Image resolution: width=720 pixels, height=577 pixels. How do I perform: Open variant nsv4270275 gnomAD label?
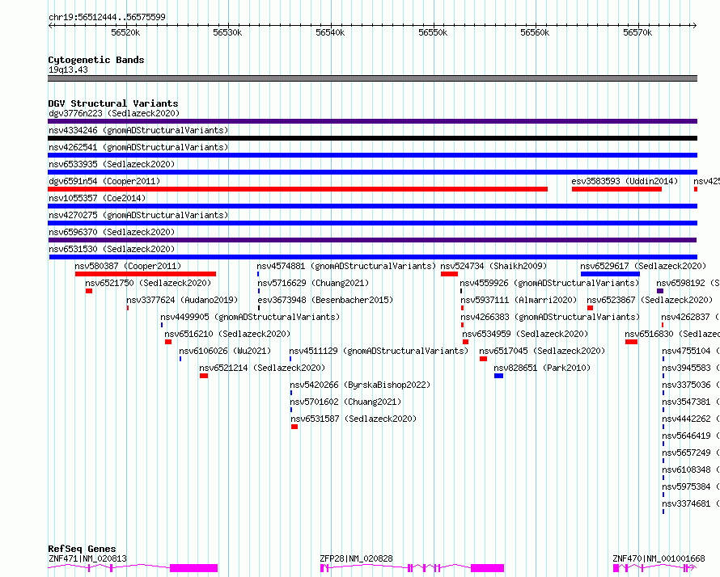point(138,215)
